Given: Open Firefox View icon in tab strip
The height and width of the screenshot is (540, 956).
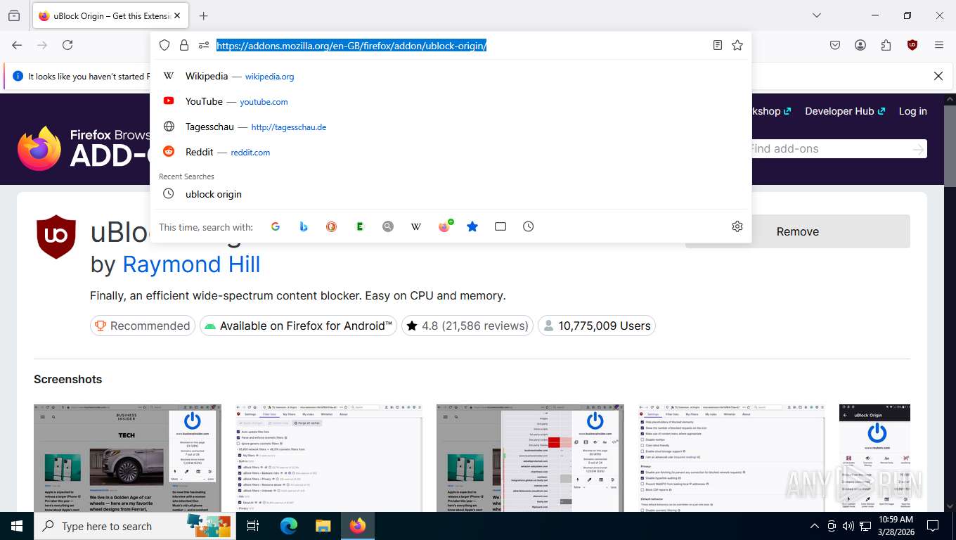Looking at the screenshot, I should [14, 15].
